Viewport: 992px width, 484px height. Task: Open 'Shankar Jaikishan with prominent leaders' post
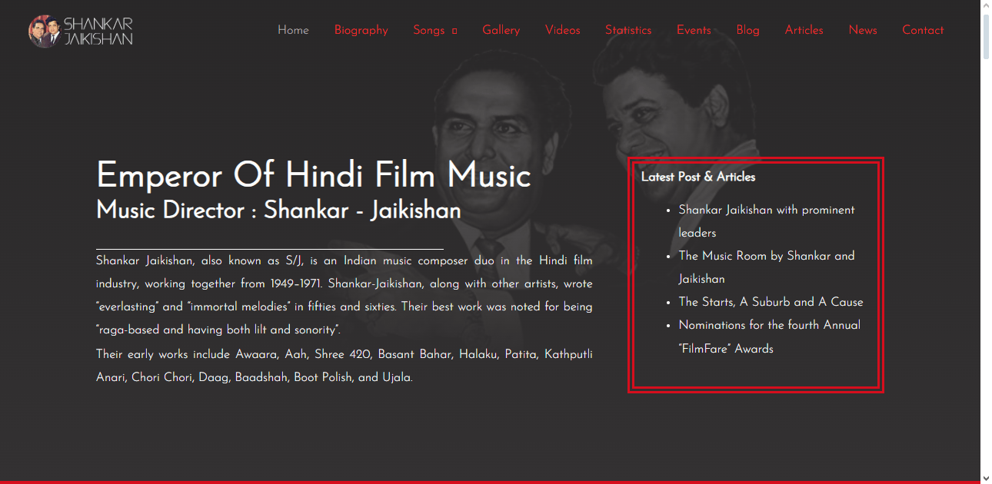coord(766,210)
